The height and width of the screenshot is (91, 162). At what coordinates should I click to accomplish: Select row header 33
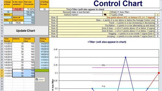point(2,79)
